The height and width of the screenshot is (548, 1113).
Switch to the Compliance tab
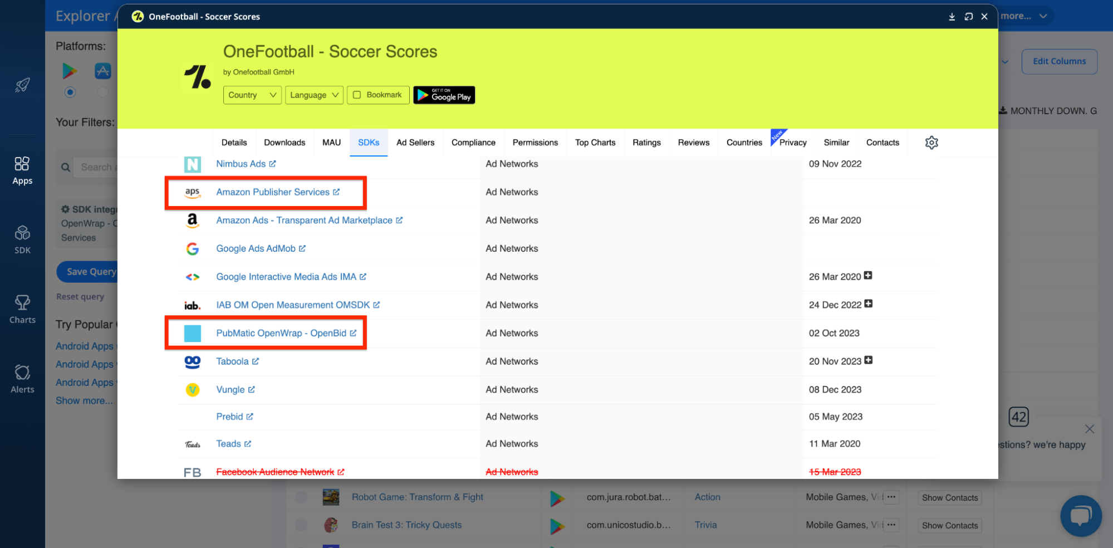coord(473,143)
